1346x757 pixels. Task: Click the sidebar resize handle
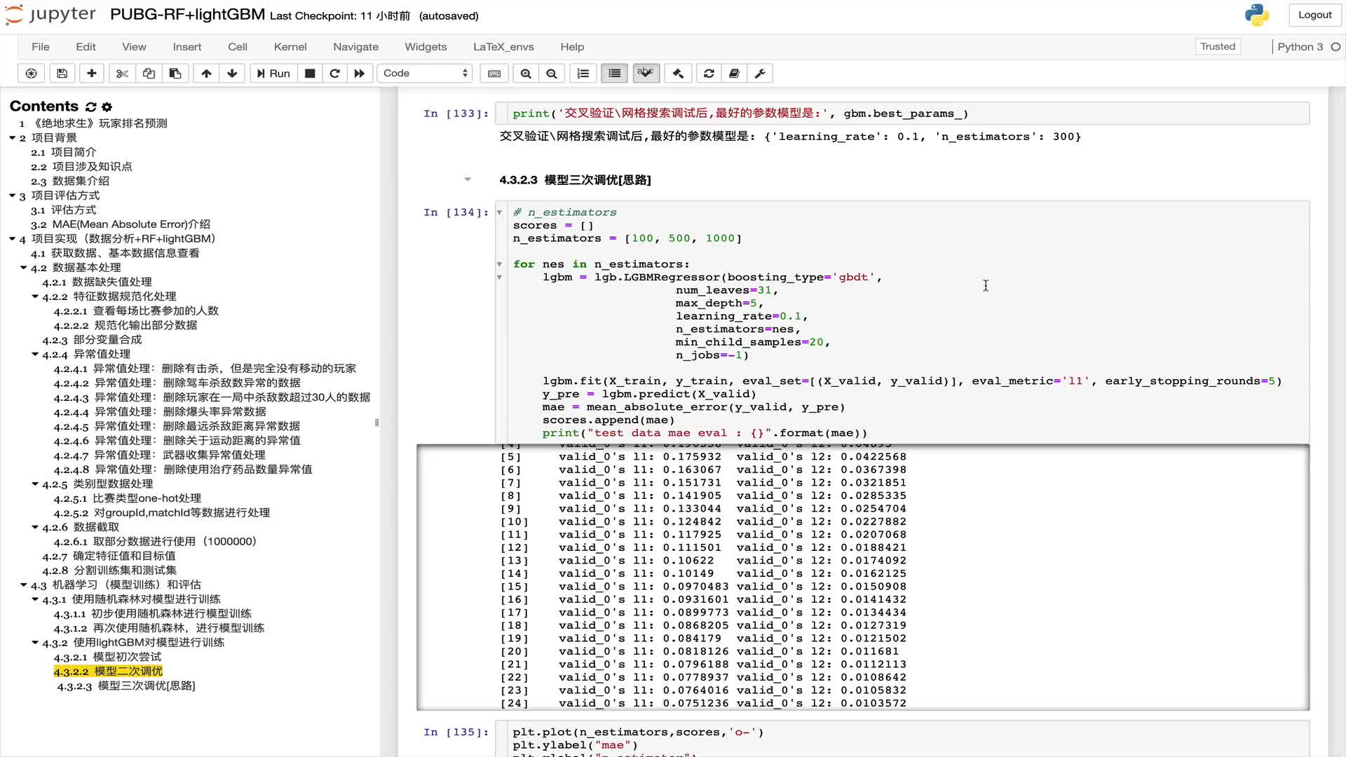(377, 423)
